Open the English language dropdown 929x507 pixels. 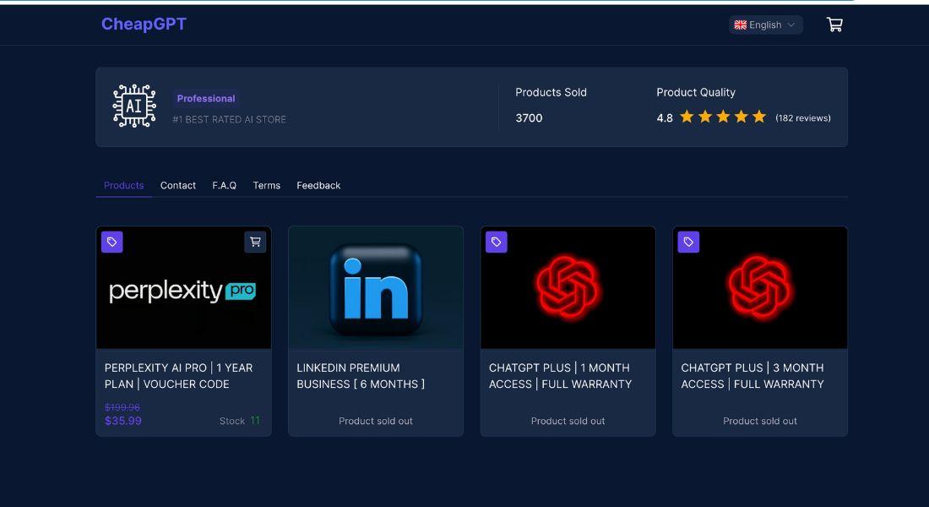765,25
